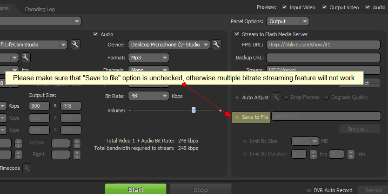Uncheck the Save to File checkbox

click(237, 117)
